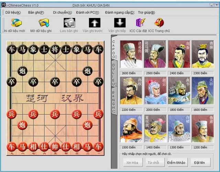Open the Bản ghi(P) menu
The width and height of the screenshot is (220, 172).
click(x=36, y=12)
